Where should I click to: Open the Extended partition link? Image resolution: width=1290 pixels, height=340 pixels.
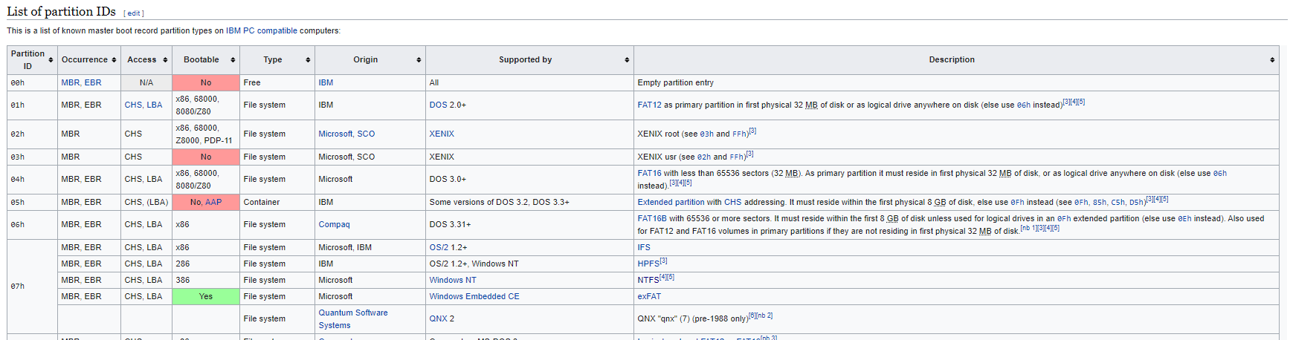tap(671, 202)
